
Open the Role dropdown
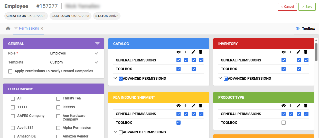96,53
